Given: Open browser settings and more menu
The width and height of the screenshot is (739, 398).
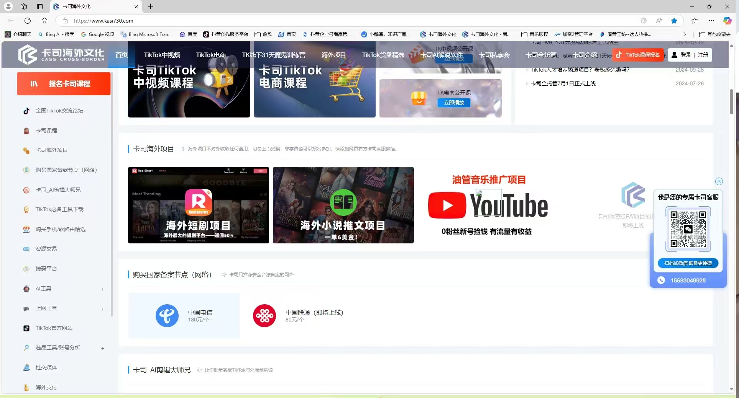Looking at the screenshot, I should (711, 21).
